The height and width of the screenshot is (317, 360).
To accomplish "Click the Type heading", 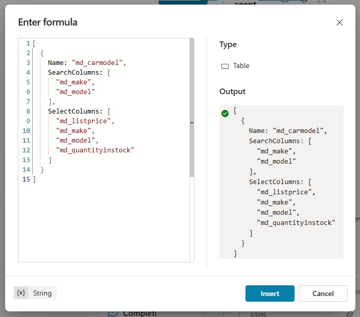I will click(228, 44).
